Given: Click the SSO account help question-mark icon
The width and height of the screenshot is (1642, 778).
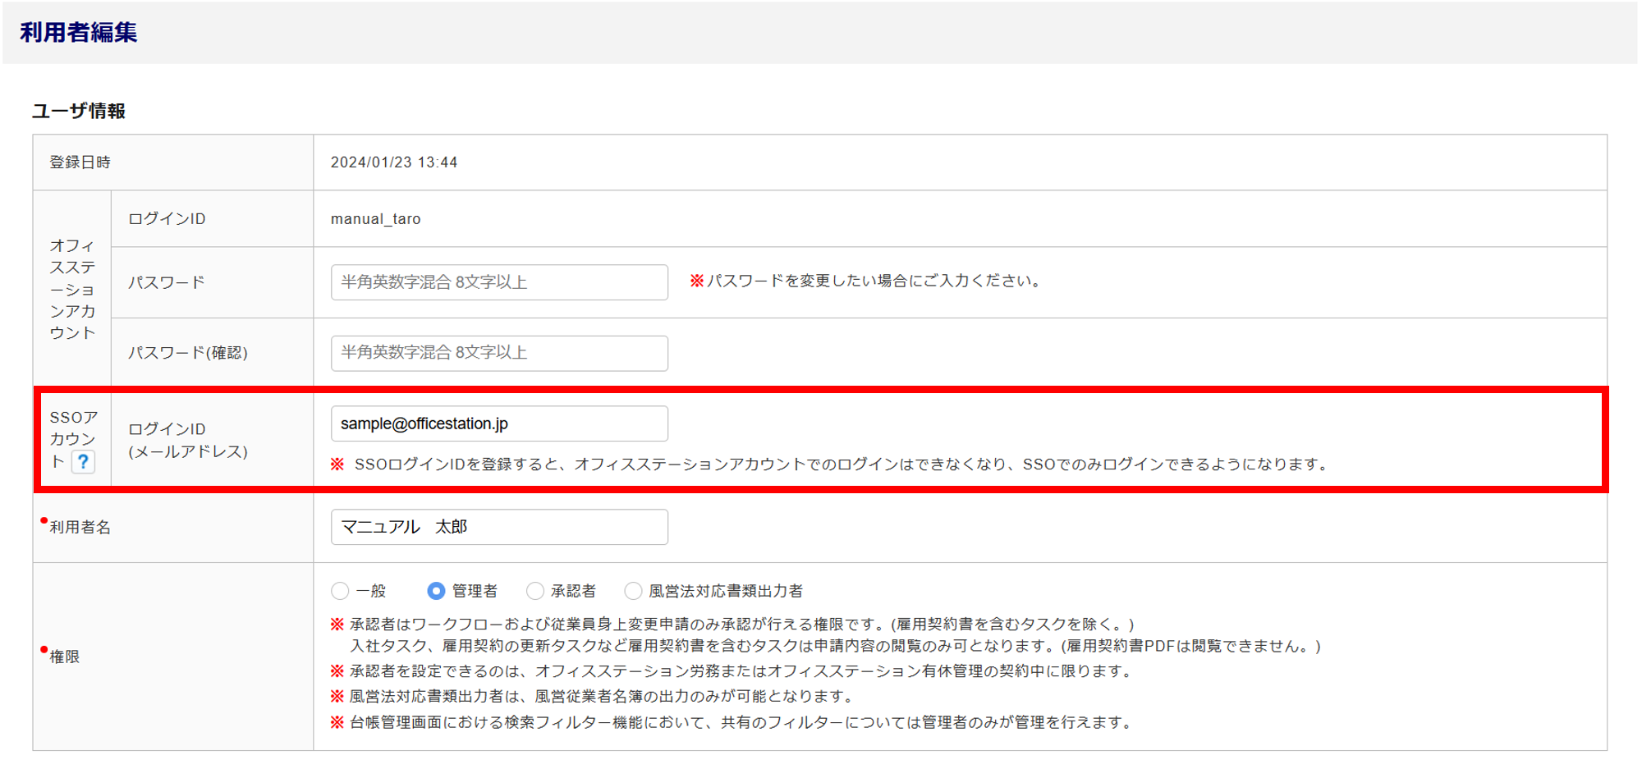Looking at the screenshot, I should [83, 462].
